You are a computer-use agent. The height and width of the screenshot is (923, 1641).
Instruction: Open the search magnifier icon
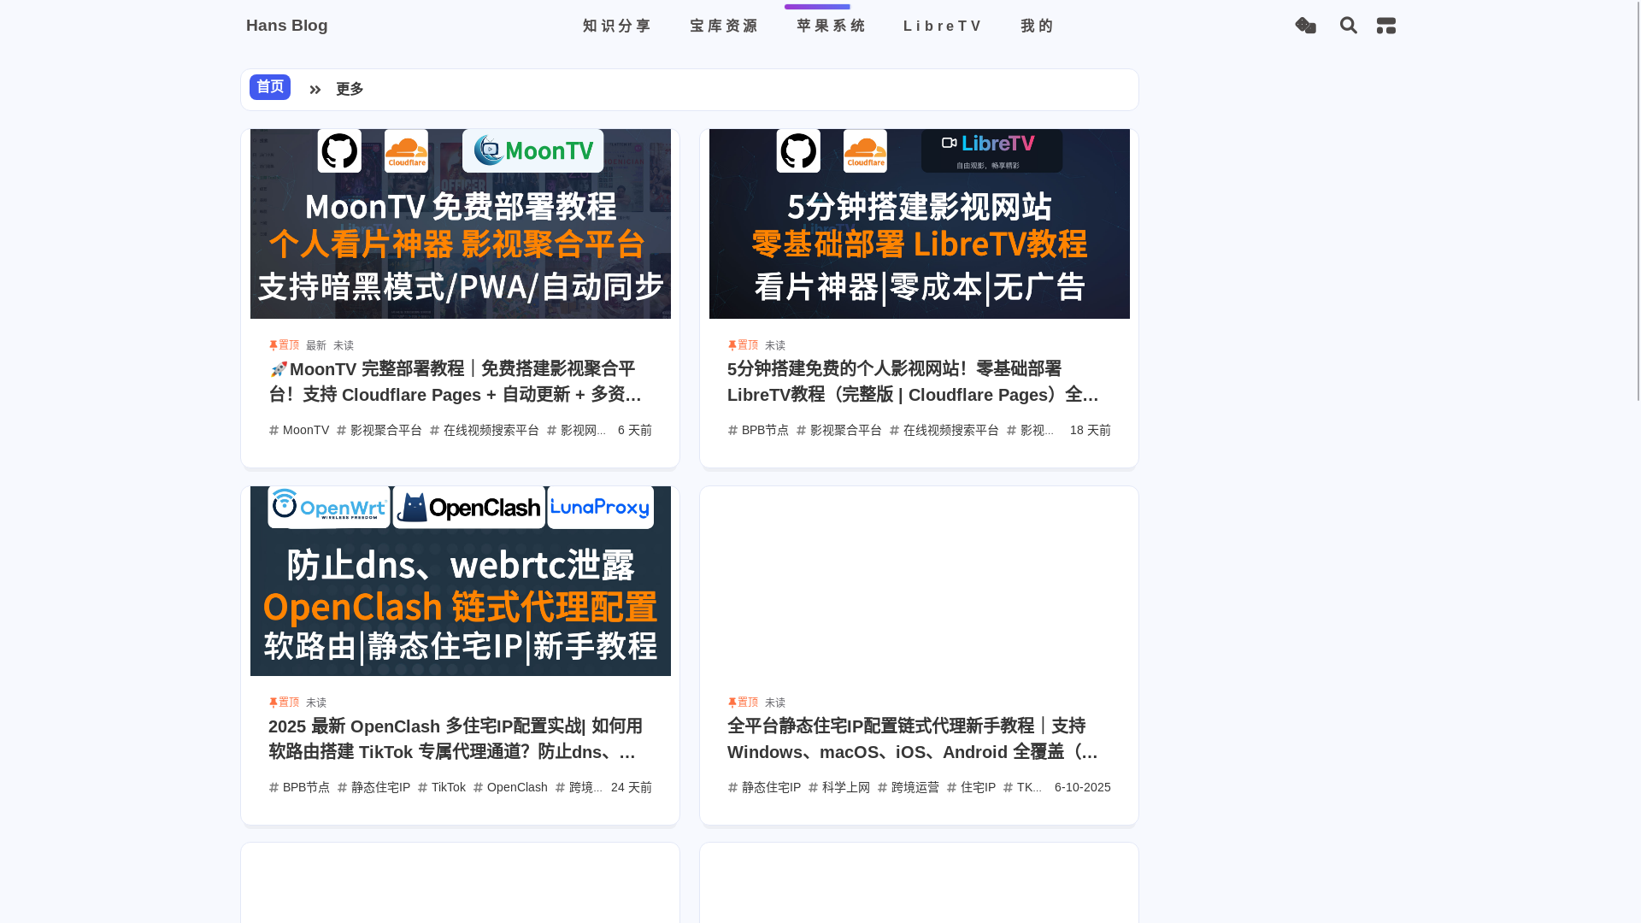(x=1349, y=26)
